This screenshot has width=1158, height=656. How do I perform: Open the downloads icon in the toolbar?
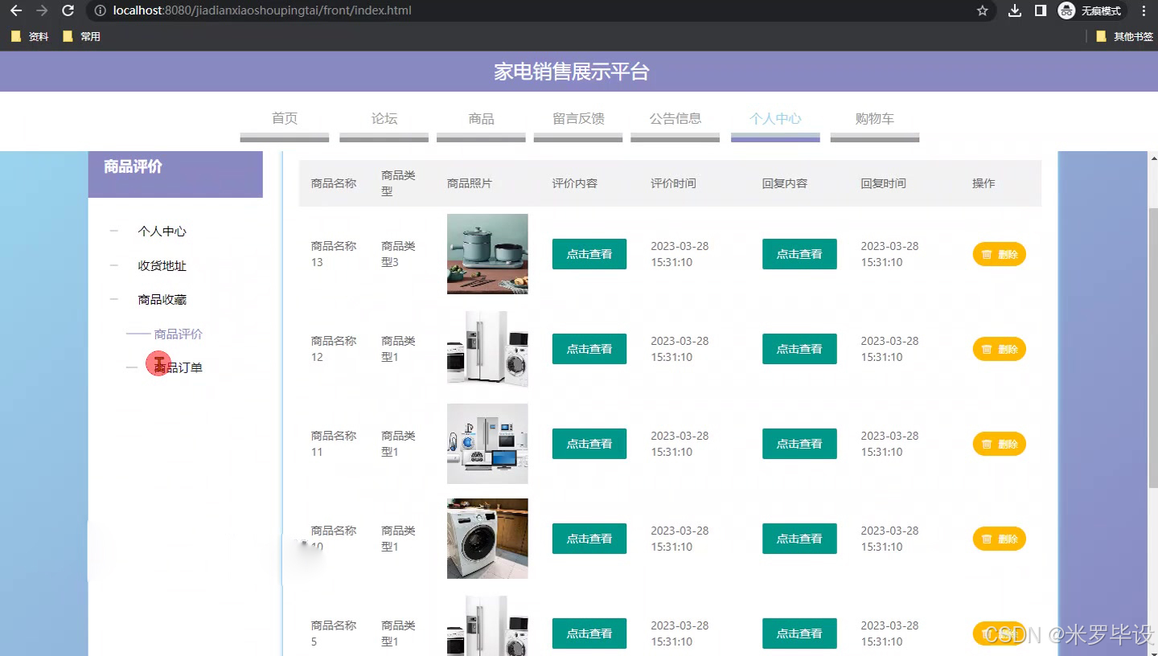[x=1015, y=11]
